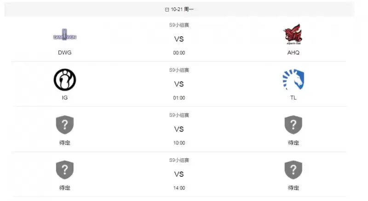Click the calendar icon beside 10-21

[x=167, y=9]
